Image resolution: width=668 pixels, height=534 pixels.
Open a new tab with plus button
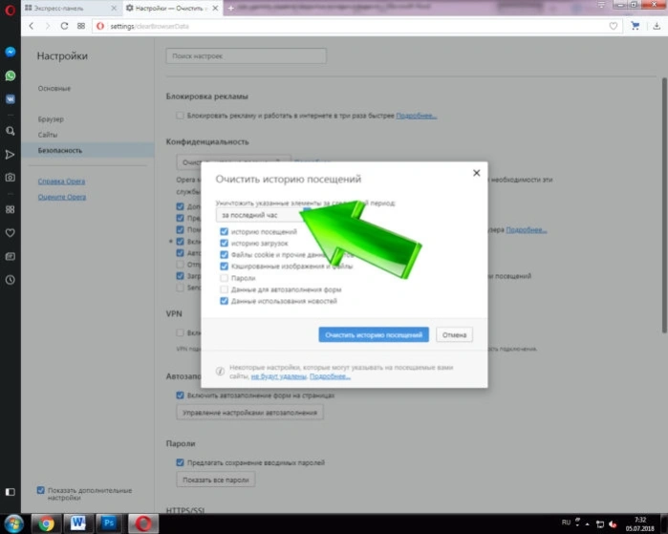pyautogui.click(x=231, y=8)
